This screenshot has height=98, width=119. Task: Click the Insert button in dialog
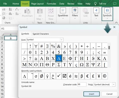tap(92, 94)
